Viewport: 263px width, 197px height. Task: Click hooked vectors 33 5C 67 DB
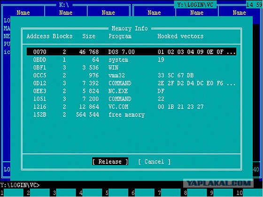[x=176, y=76]
